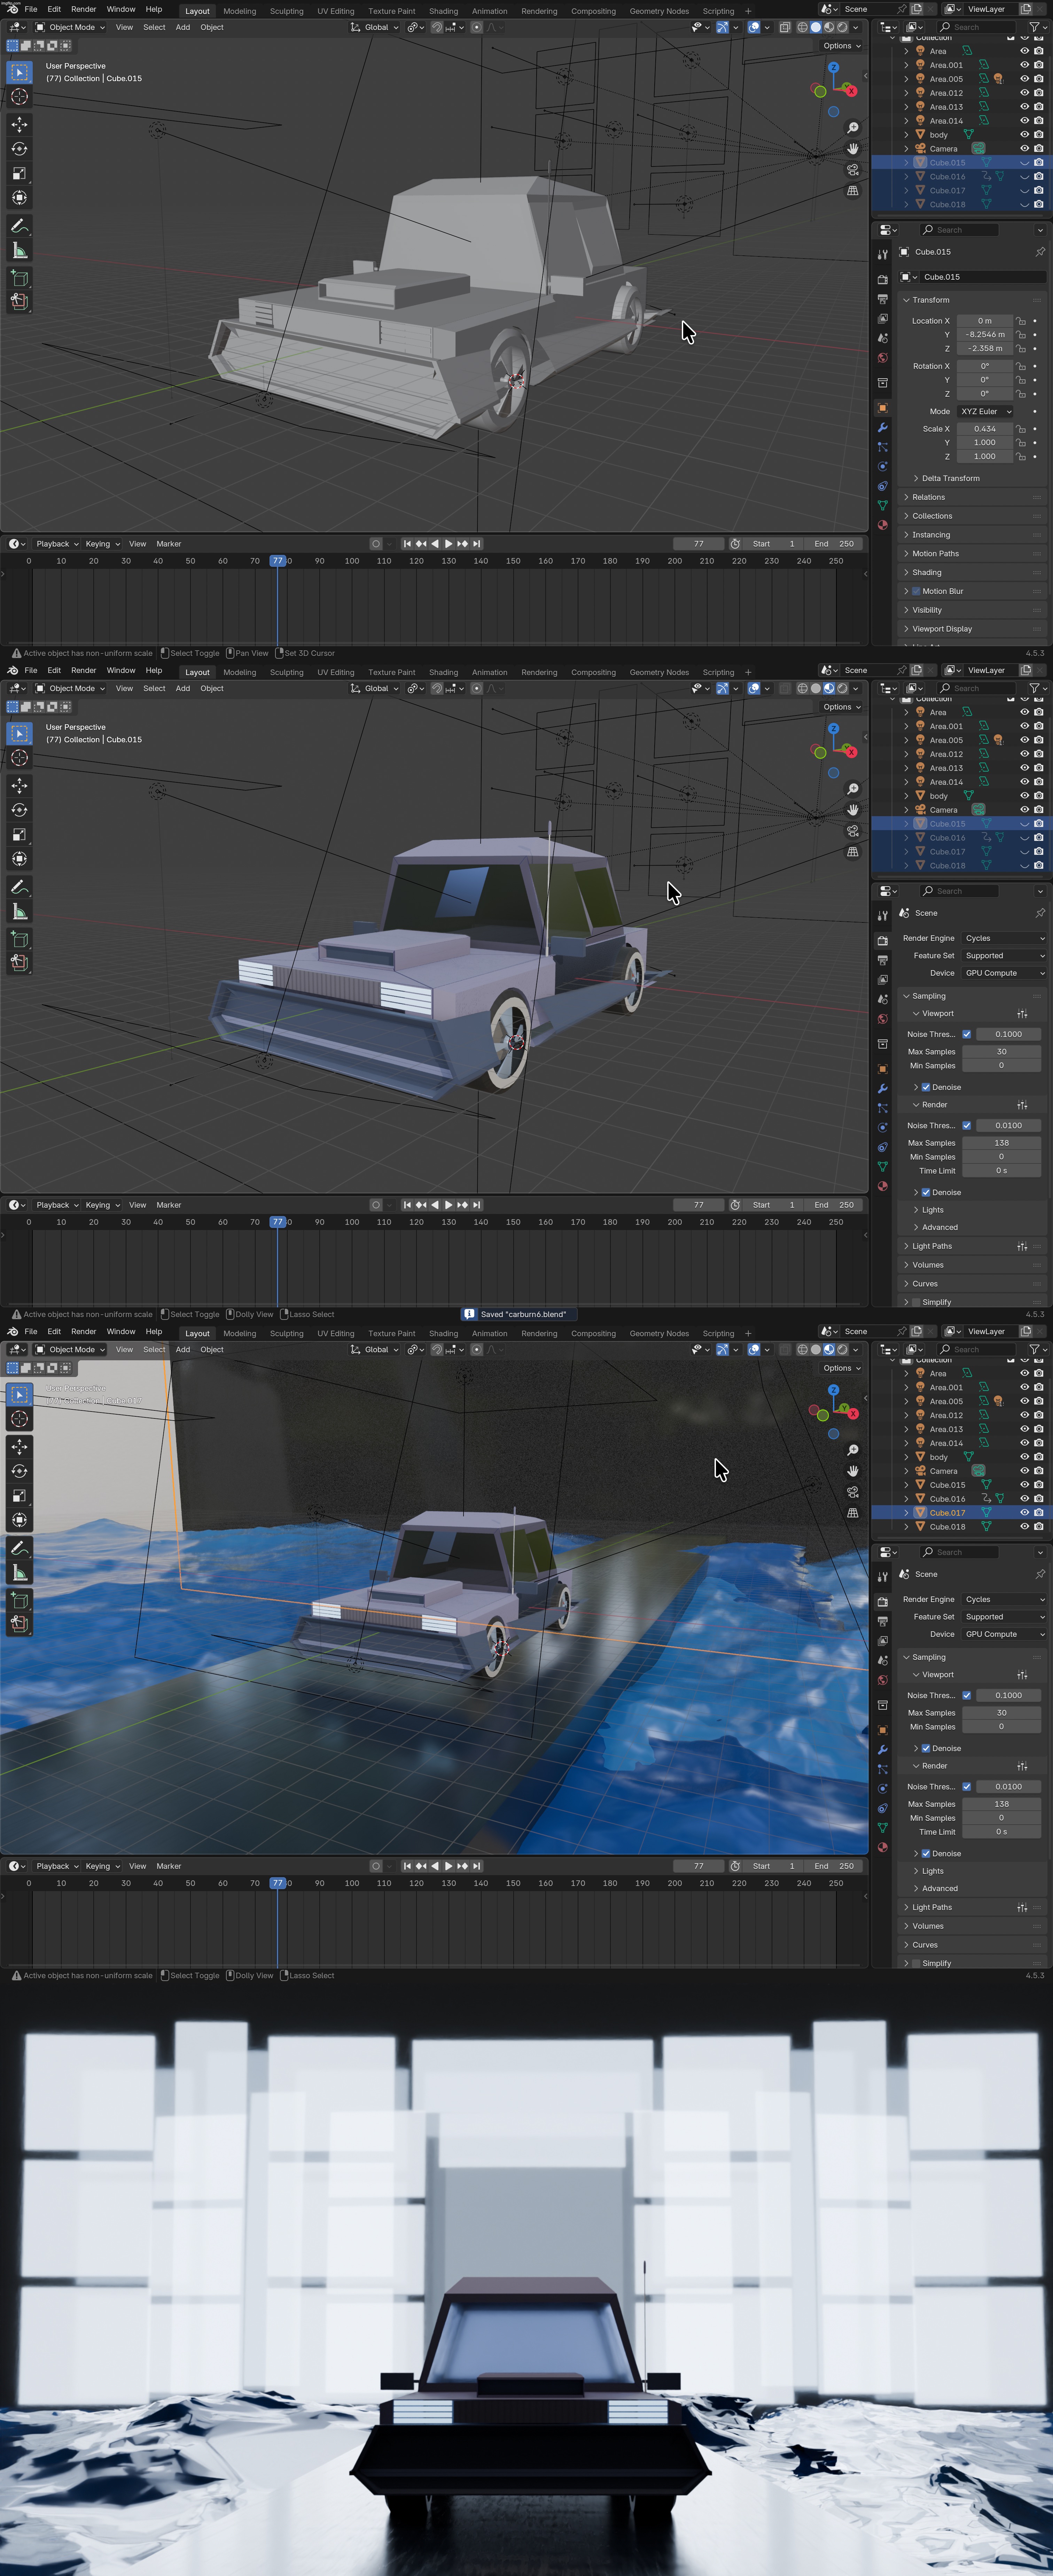Click zoom magnifier icon in top window viewport
The width and height of the screenshot is (1053, 2576).
pos(853,128)
